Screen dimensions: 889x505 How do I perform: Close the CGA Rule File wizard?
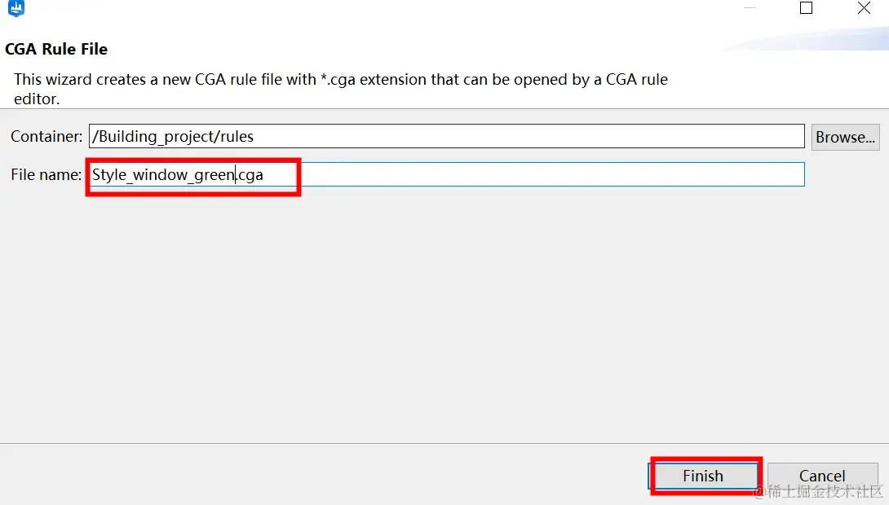pos(864,8)
